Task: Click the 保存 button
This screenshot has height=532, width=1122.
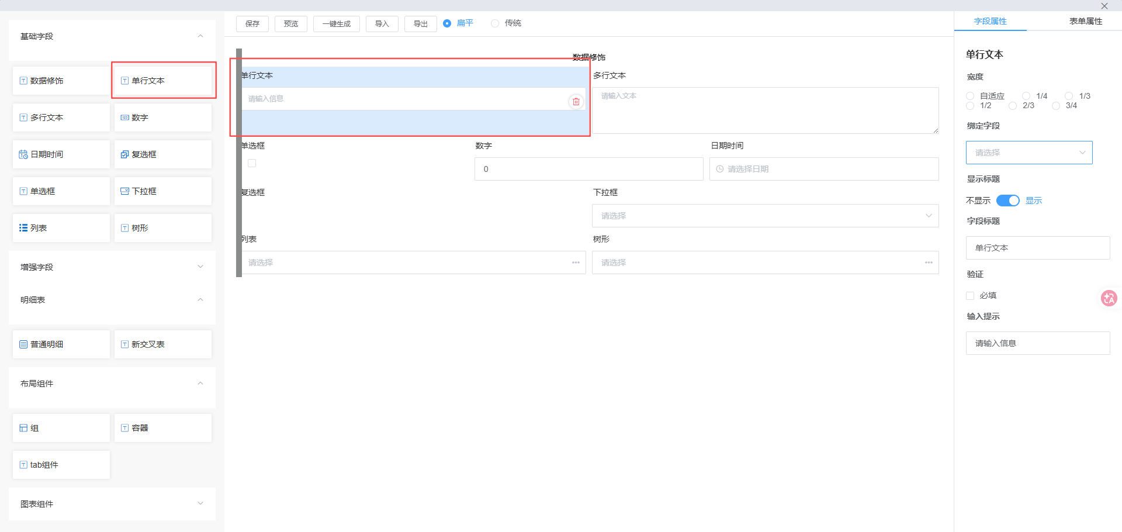Action: pyautogui.click(x=252, y=24)
